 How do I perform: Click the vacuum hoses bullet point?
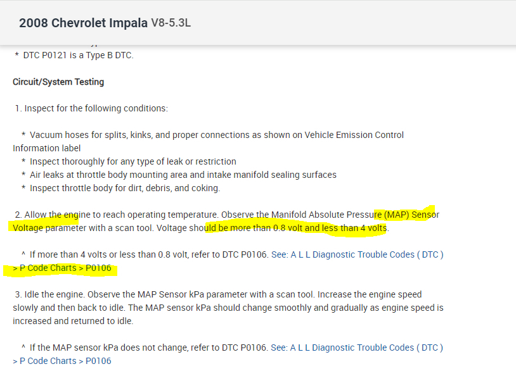(x=216, y=135)
